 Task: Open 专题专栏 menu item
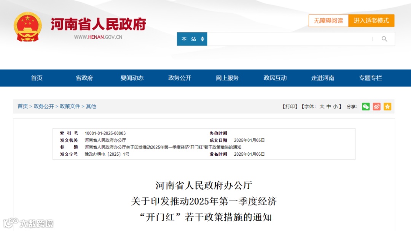tap(370, 78)
